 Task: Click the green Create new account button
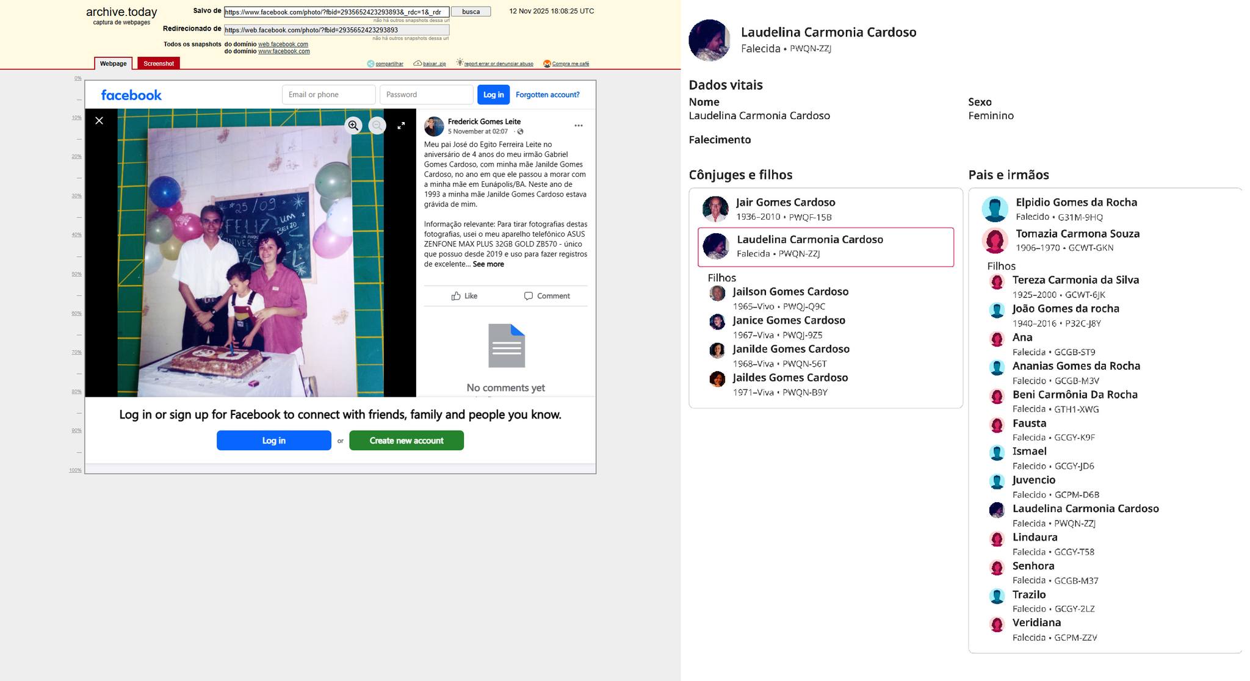[x=406, y=441]
